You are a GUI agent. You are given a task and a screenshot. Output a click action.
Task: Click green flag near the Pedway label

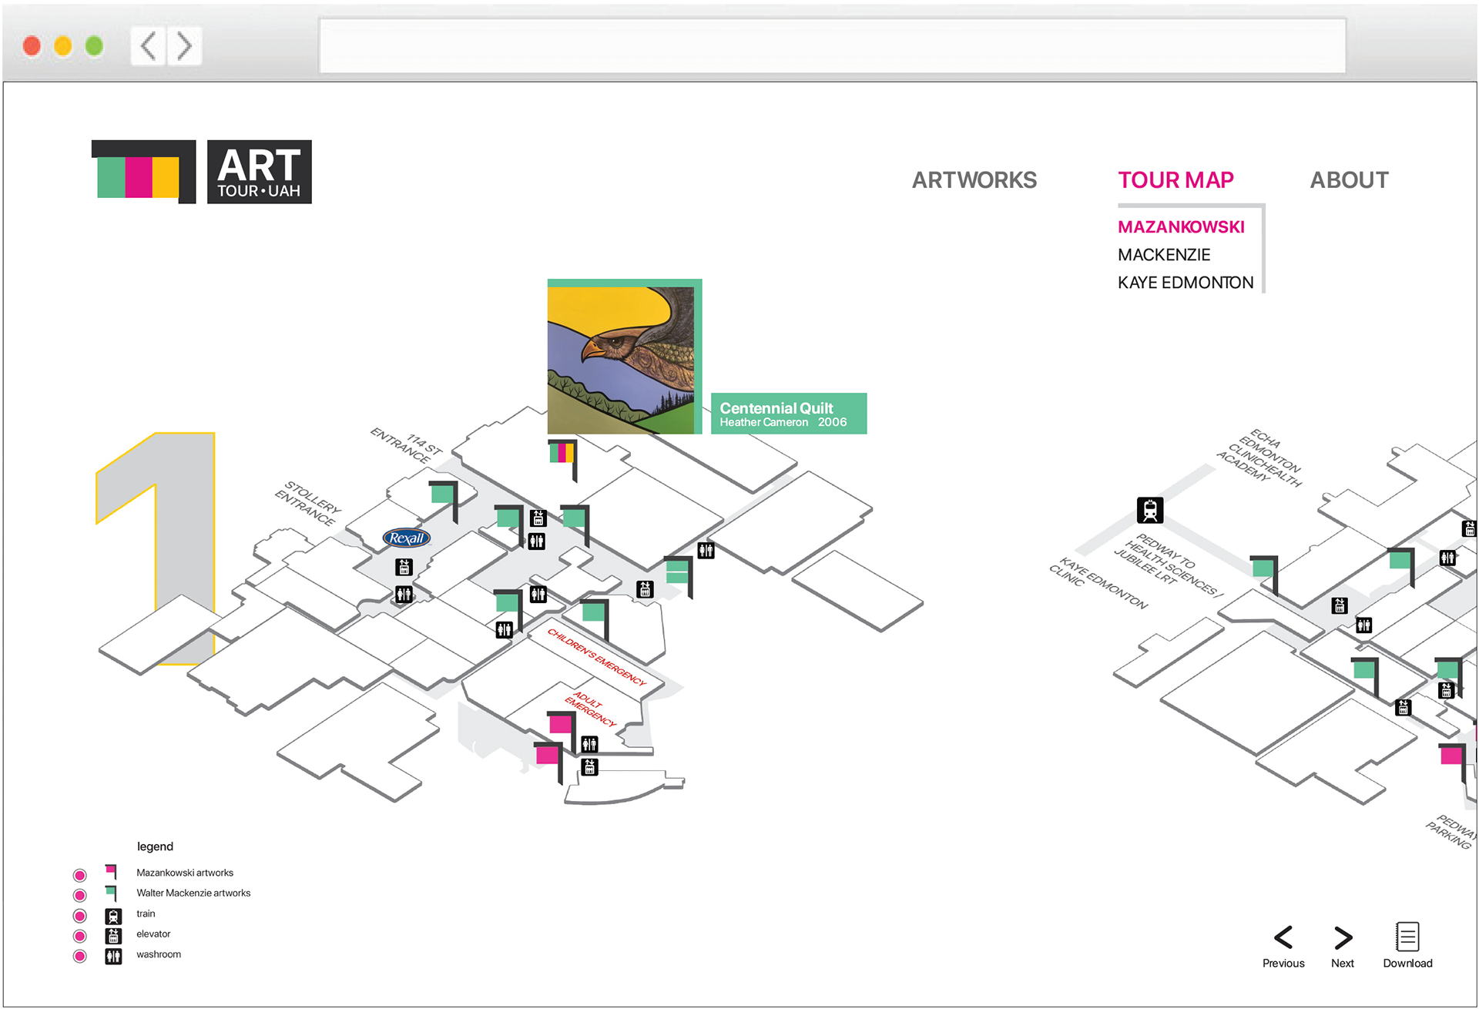coord(1265,575)
